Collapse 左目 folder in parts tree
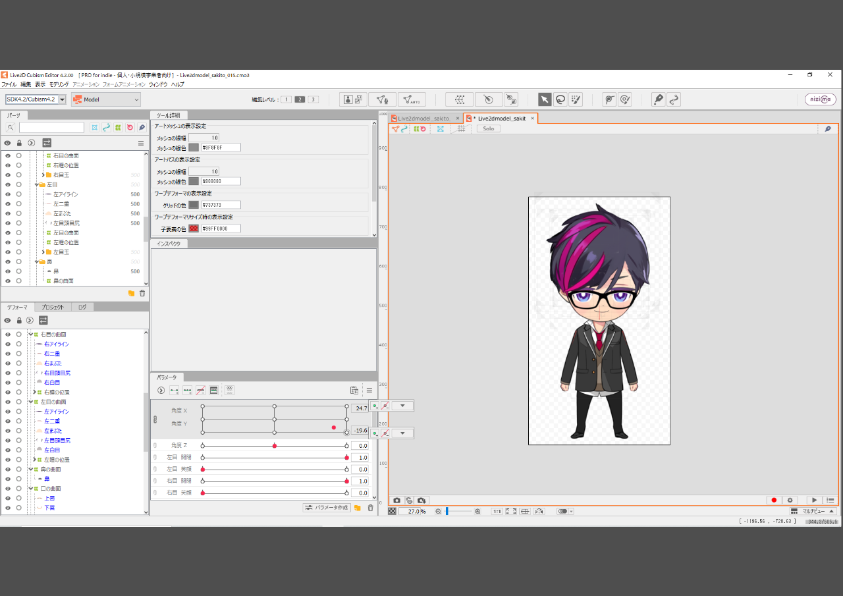Screen dimensions: 843x596 point(37,185)
